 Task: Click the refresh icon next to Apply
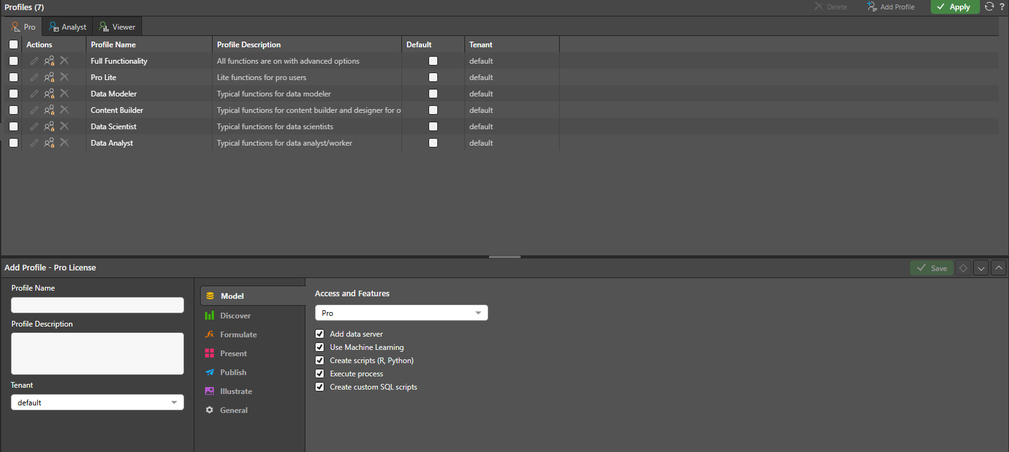989,7
